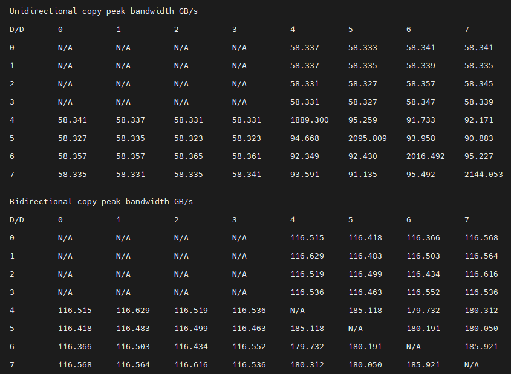This screenshot has height=374, width=511.
Task: Click the 180.050 value in bidirectional row 5
Action: pyautogui.click(x=481, y=329)
